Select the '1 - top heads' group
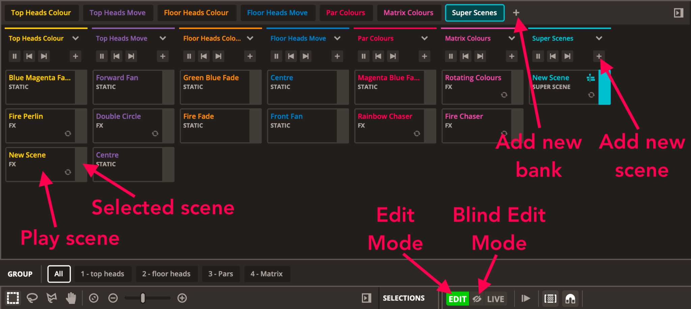This screenshot has height=309, width=691. 102,274
